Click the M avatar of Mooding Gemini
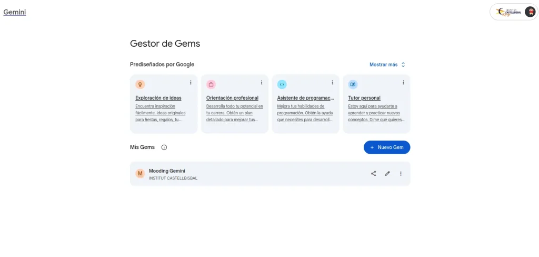539x257 pixels. [x=140, y=174]
